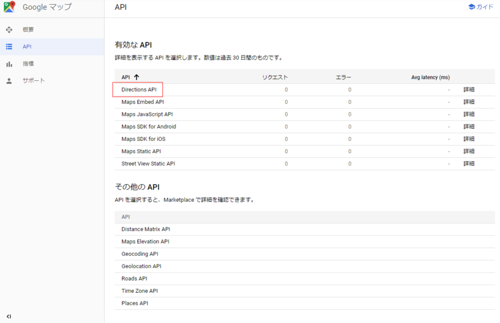Click the ガイド graduation cap icon

coord(471,7)
